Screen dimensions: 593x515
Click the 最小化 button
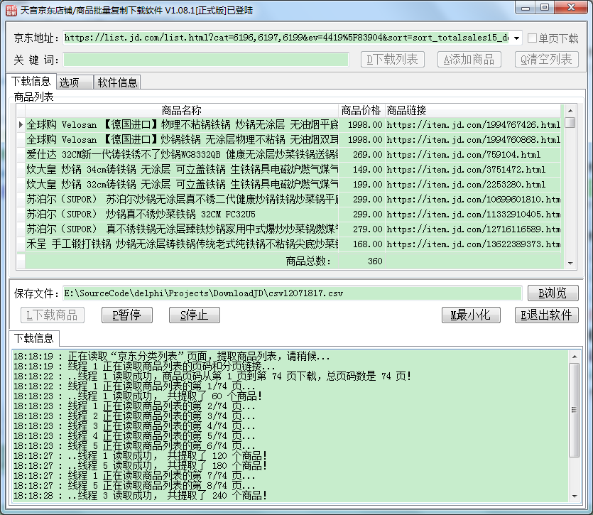tap(471, 315)
